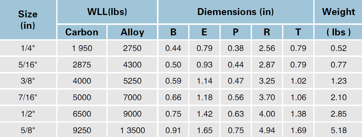Click the 7/16" size cell
Viewport: 362px width, 137px height.
point(28,97)
